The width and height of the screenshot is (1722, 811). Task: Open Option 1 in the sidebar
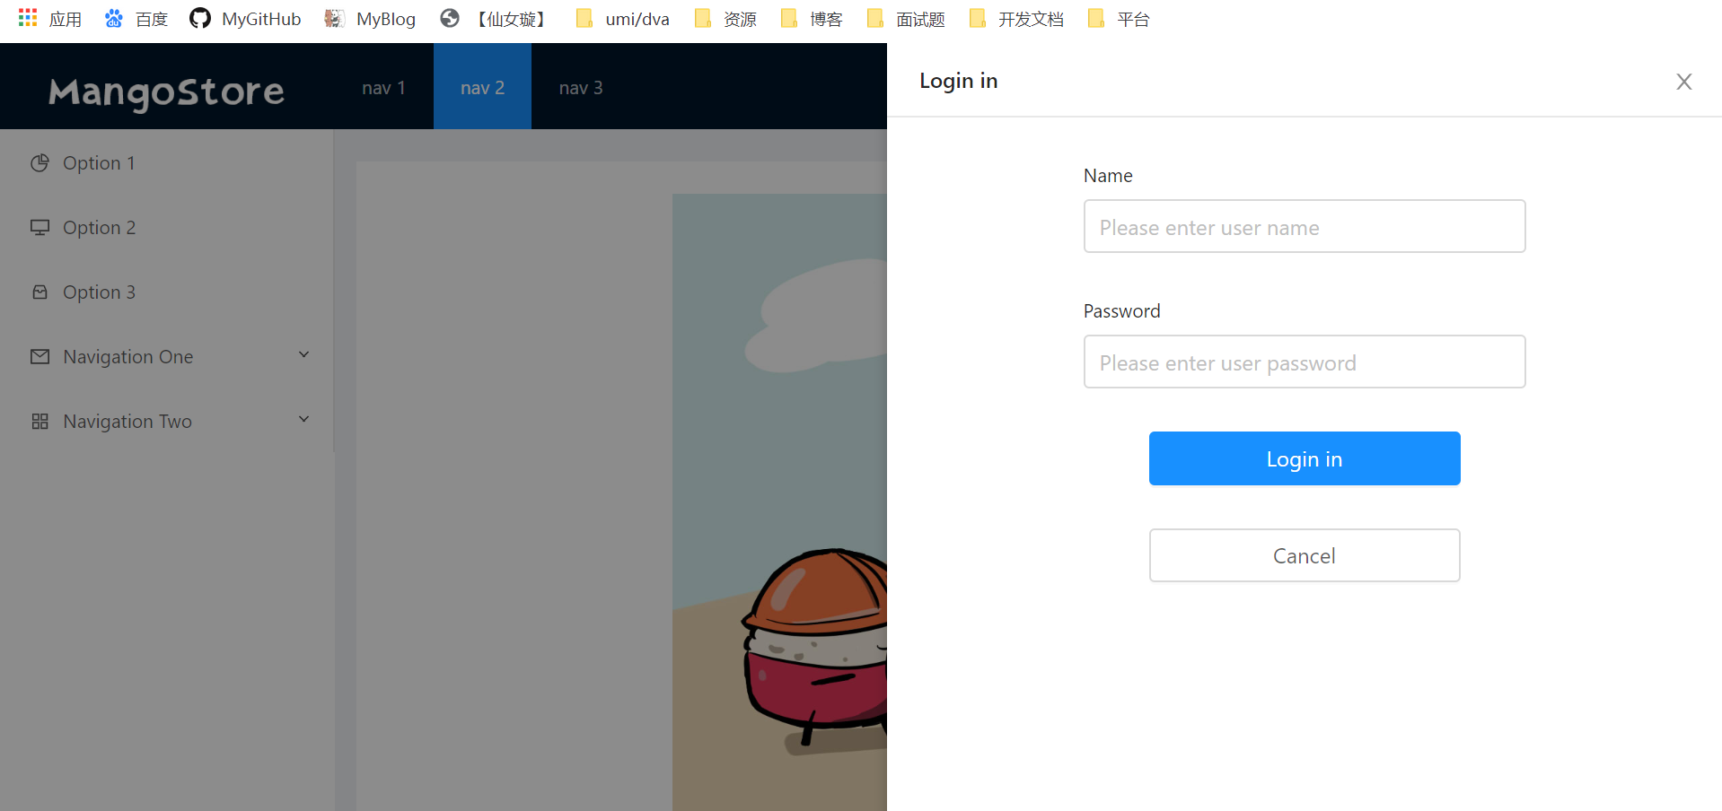(167, 163)
